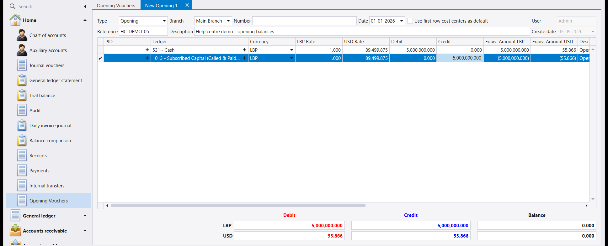Expand the Accounts receivable section
Image resolution: width=608 pixels, height=246 pixels.
click(x=85, y=231)
